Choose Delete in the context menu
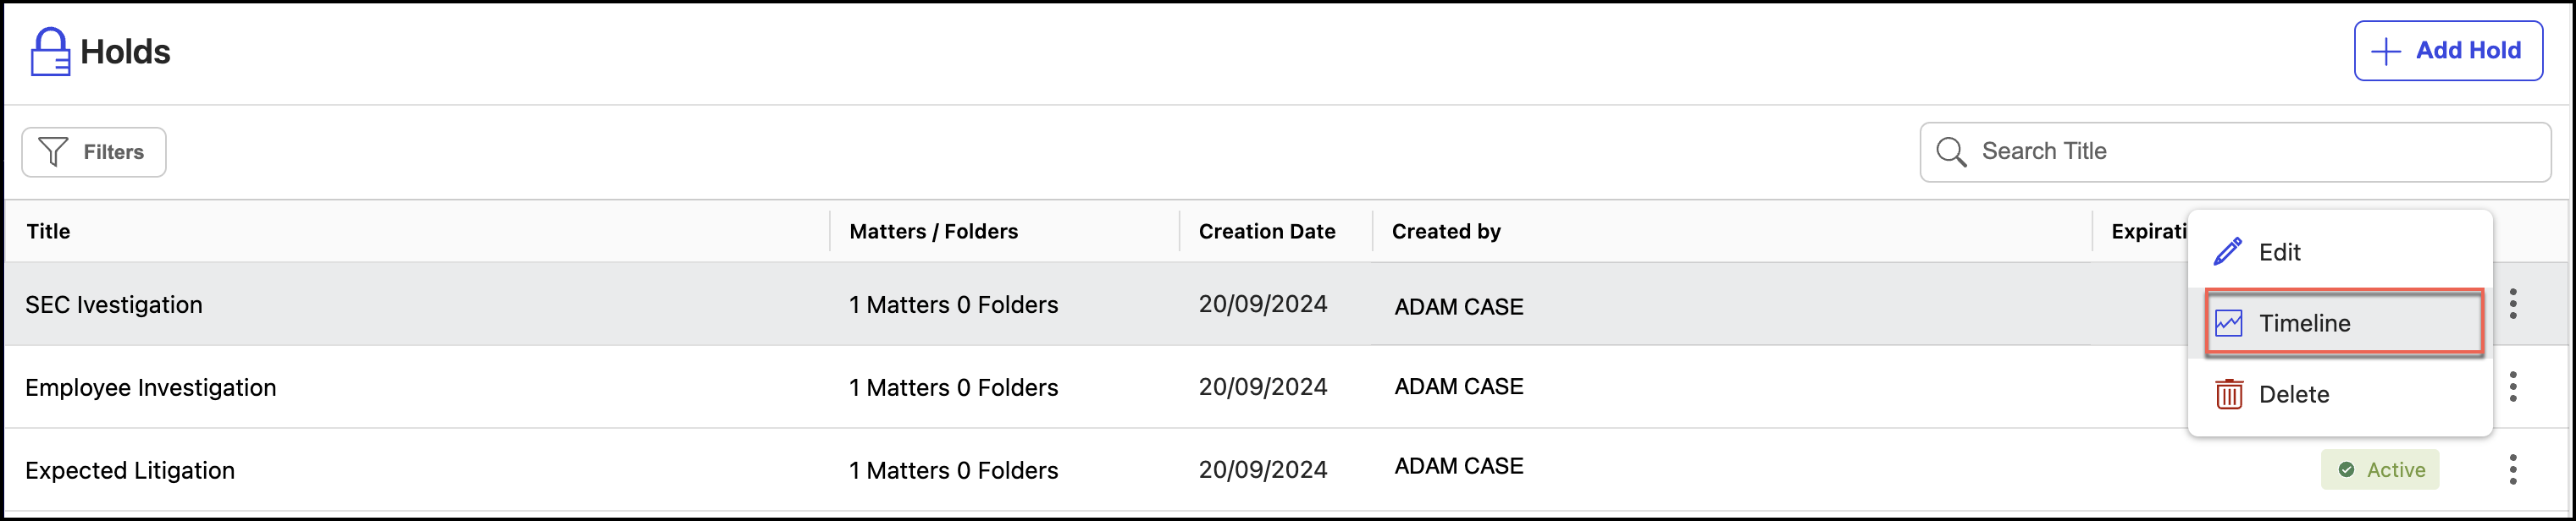 click(x=2294, y=394)
